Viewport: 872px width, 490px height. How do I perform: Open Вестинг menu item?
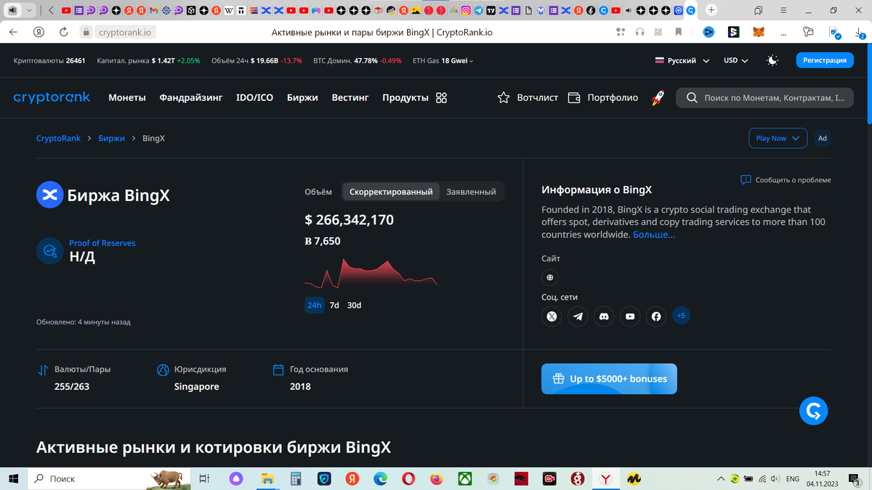[x=350, y=98]
